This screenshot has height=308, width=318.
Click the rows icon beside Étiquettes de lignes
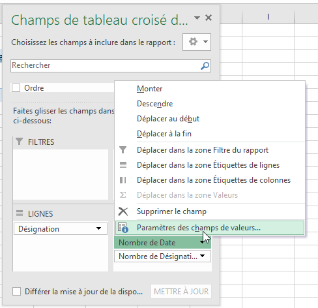tap(123, 165)
